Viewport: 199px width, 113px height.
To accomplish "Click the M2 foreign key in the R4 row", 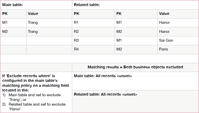I will coord(119,49).
